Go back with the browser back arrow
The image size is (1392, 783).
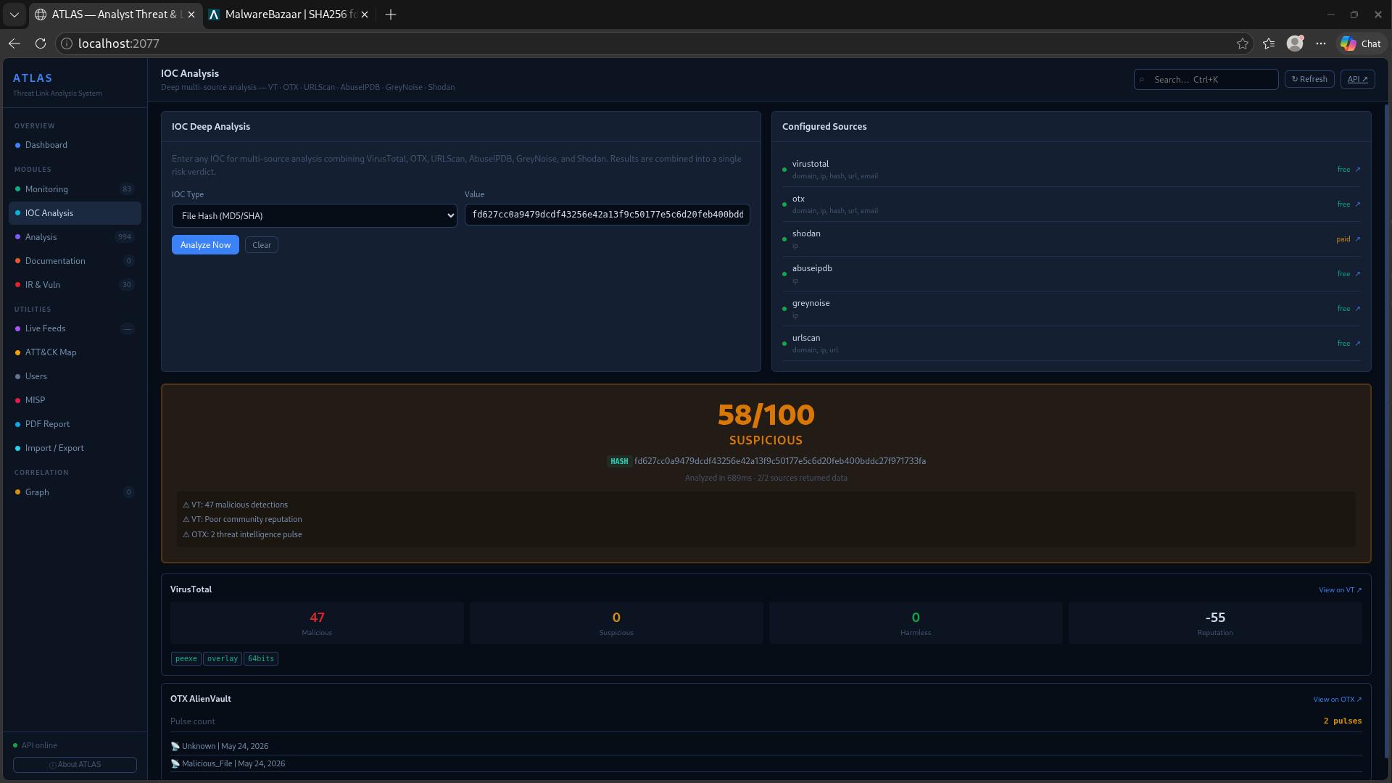(x=14, y=43)
